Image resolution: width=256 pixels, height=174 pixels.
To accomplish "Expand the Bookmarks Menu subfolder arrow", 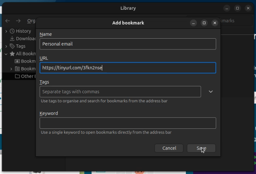I will click(11, 69).
